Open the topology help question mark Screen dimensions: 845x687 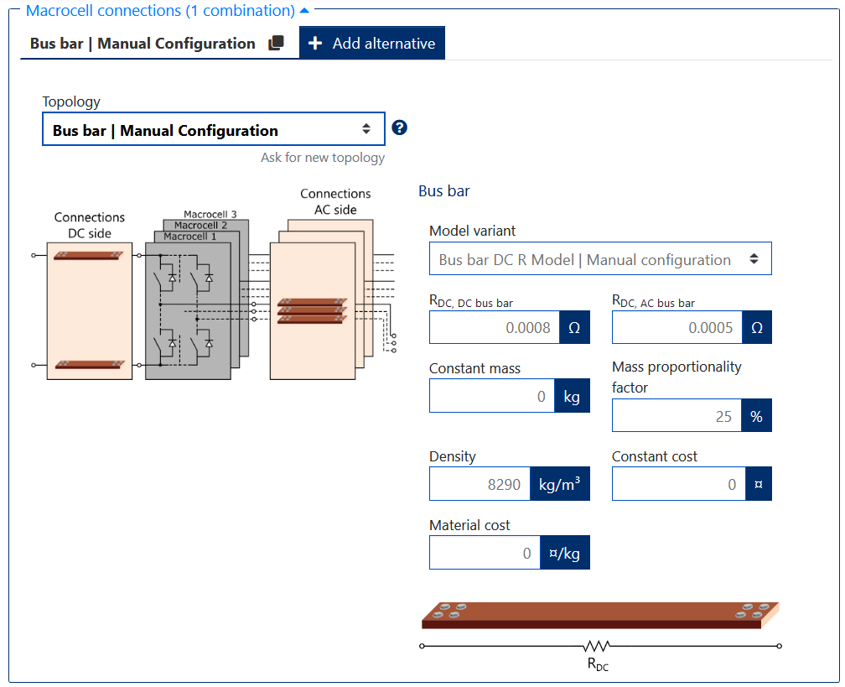click(x=399, y=128)
